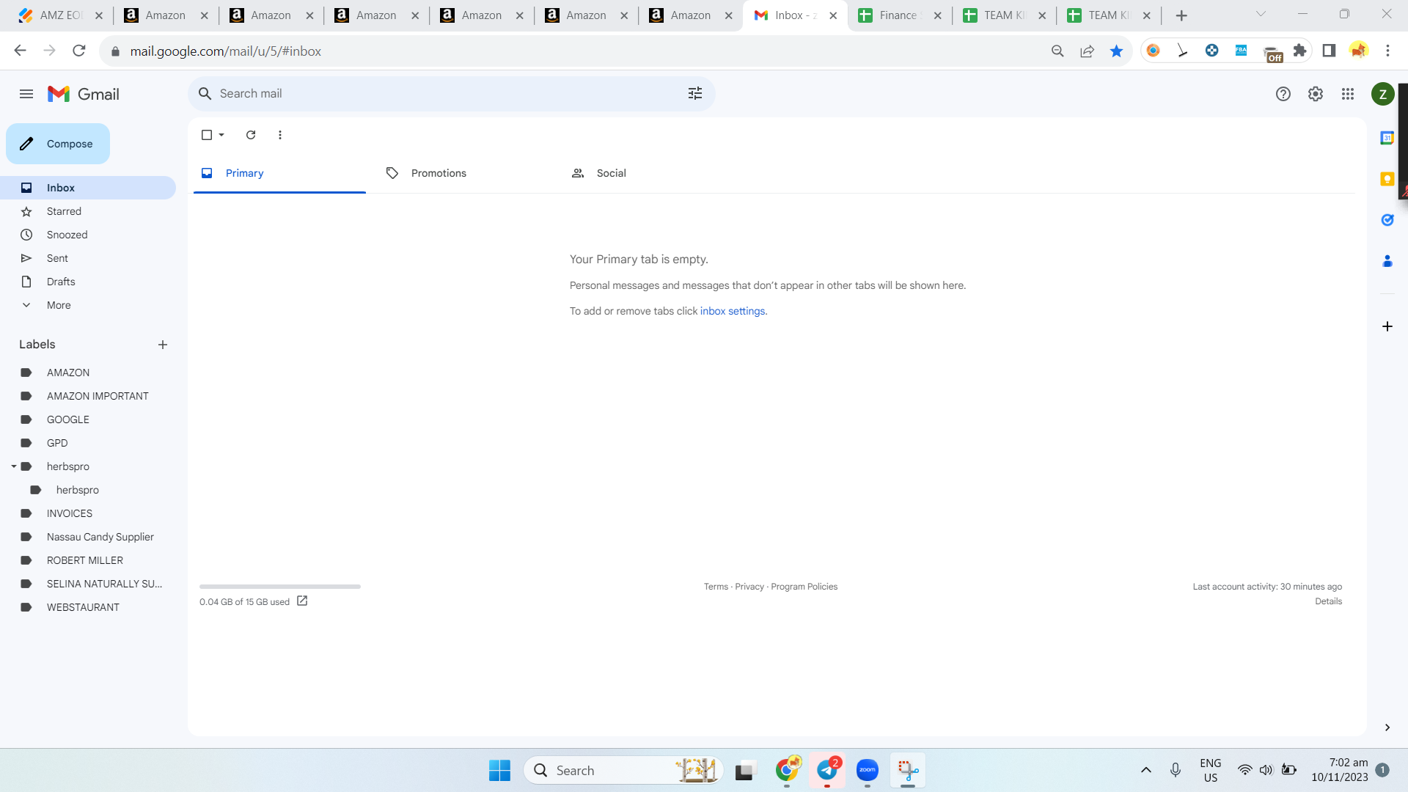Open Google Calendar side panel
Viewport: 1408px width, 792px height.
click(1387, 138)
